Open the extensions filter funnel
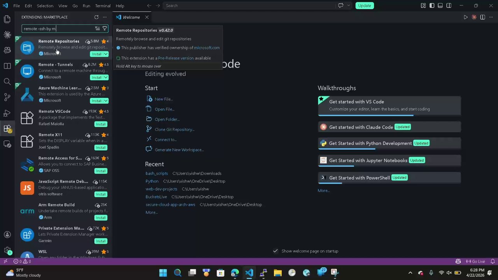The width and height of the screenshot is (498, 280). coord(105,28)
